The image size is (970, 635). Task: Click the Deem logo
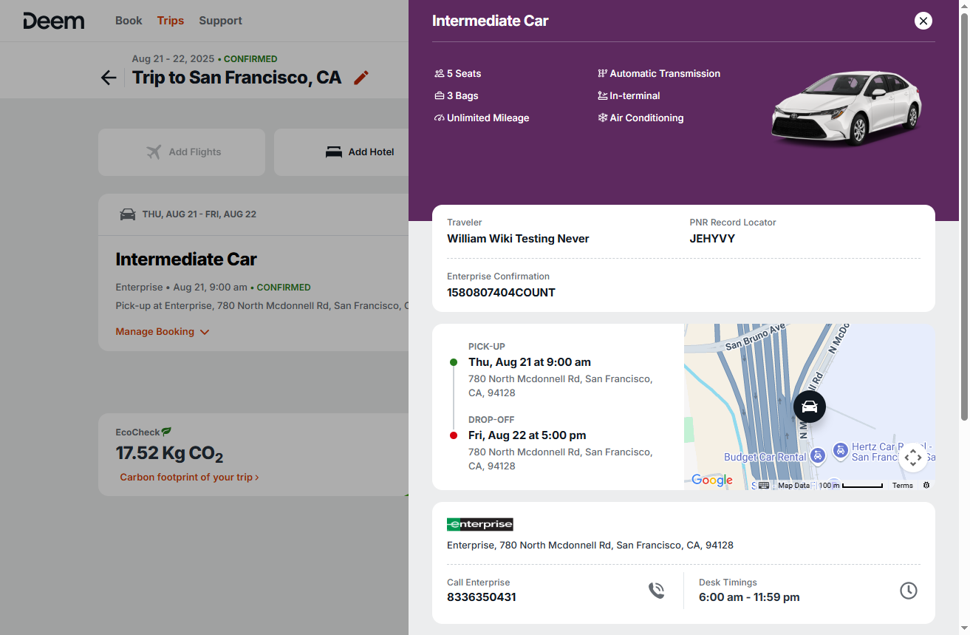[x=54, y=21]
